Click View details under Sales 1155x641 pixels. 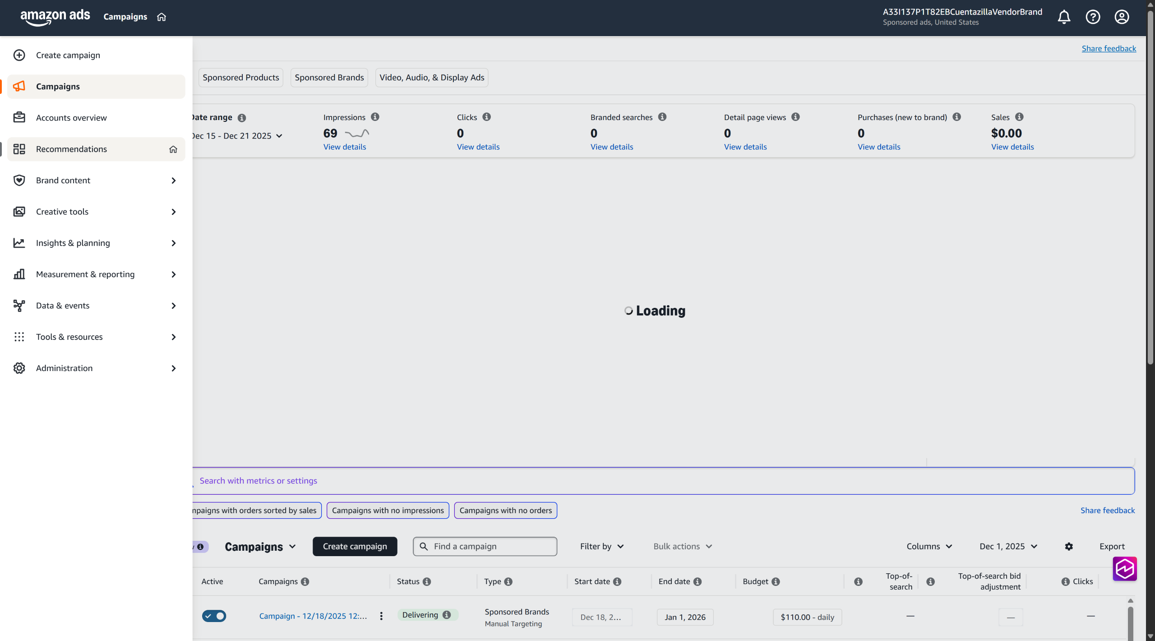pyautogui.click(x=1012, y=147)
